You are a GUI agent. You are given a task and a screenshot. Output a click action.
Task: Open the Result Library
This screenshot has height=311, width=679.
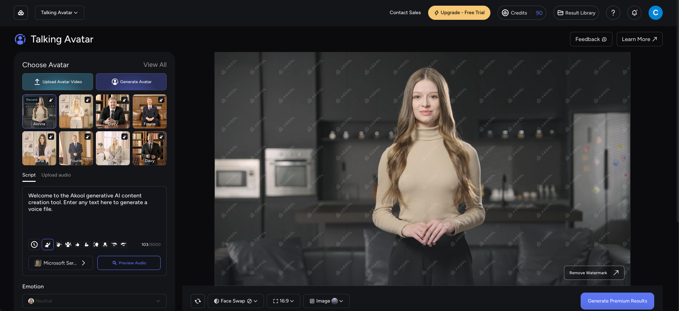(576, 13)
